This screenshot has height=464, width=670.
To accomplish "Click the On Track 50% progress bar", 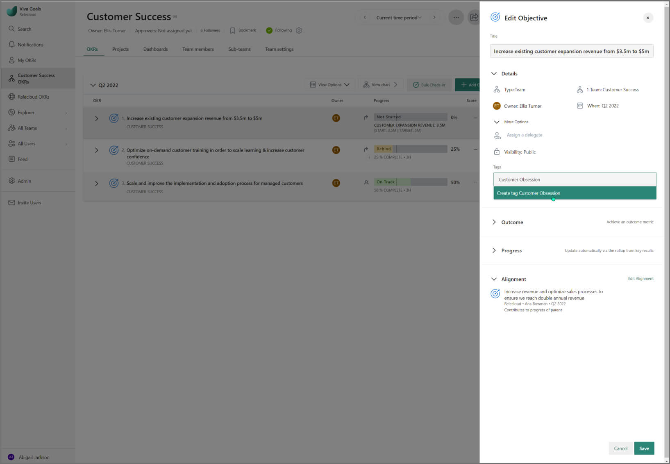I will (411, 182).
